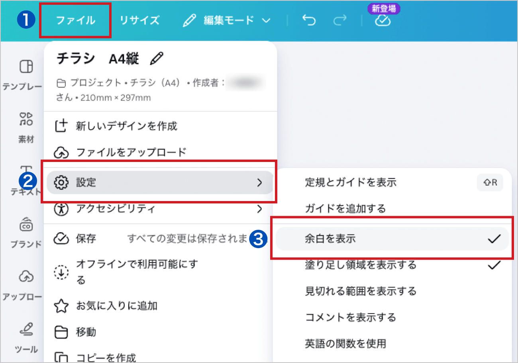Select ファイルをアップロード
This screenshot has height=363, width=518.
160,152
